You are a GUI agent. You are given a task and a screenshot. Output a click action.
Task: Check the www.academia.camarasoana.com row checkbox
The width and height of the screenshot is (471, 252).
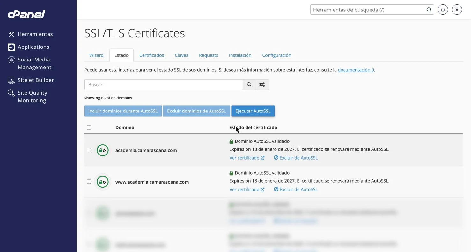point(89,182)
